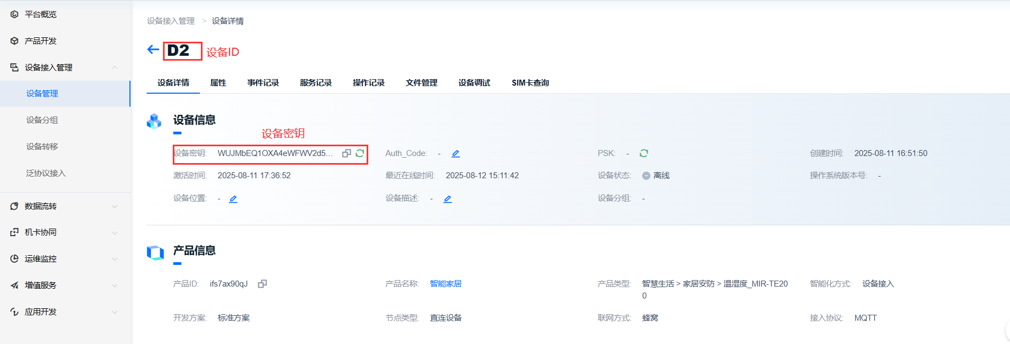Refresh the PSK value
The width and height of the screenshot is (1010, 344).
coord(643,153)
